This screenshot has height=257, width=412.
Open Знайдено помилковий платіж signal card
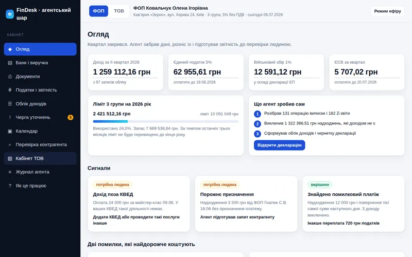(353, 204)
